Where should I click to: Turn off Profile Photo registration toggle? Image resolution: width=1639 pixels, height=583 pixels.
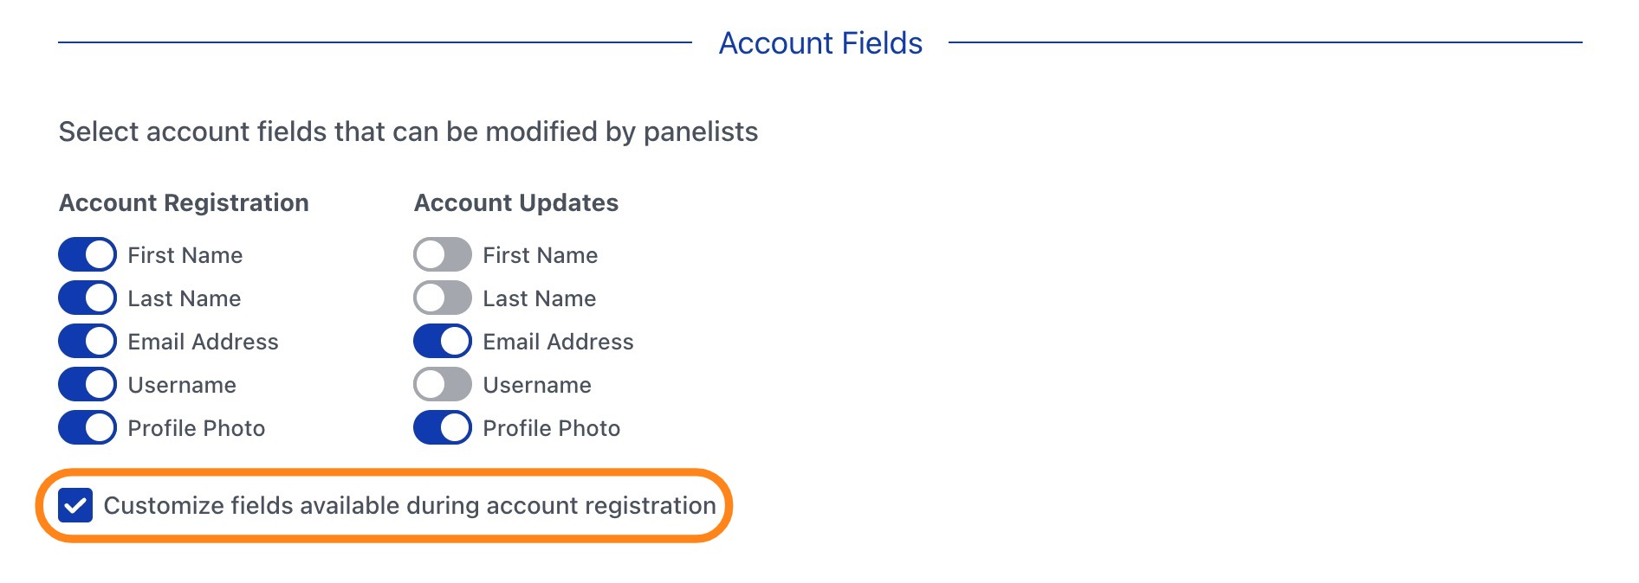[x=87, y=428]
